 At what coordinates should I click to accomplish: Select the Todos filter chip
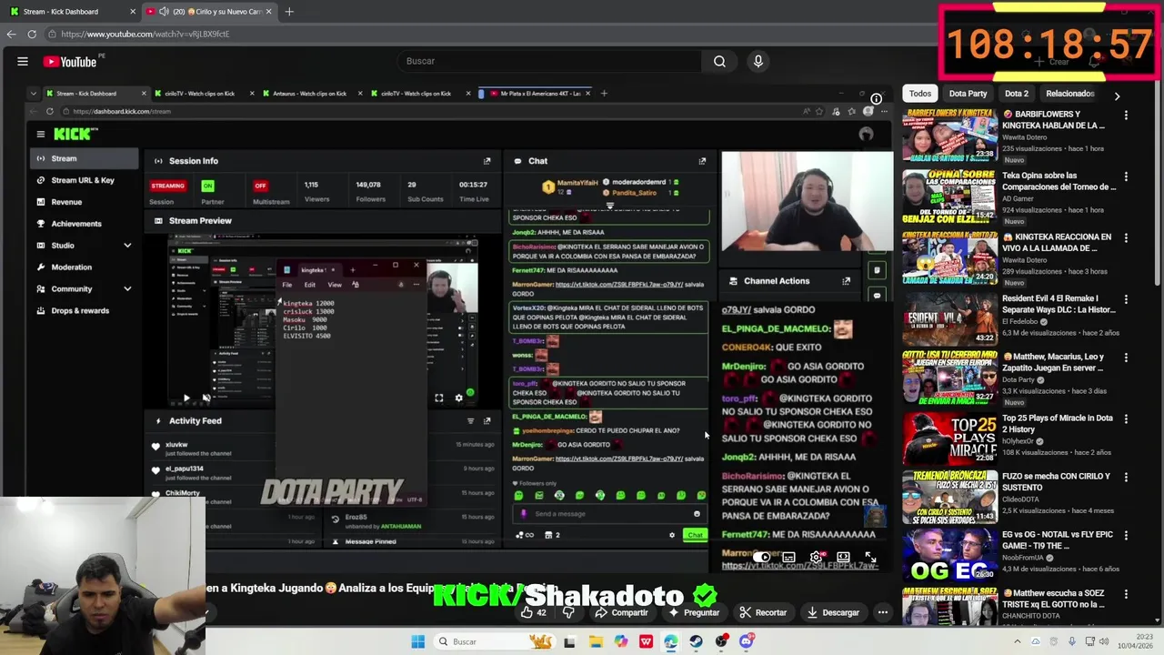click(920, 93)
